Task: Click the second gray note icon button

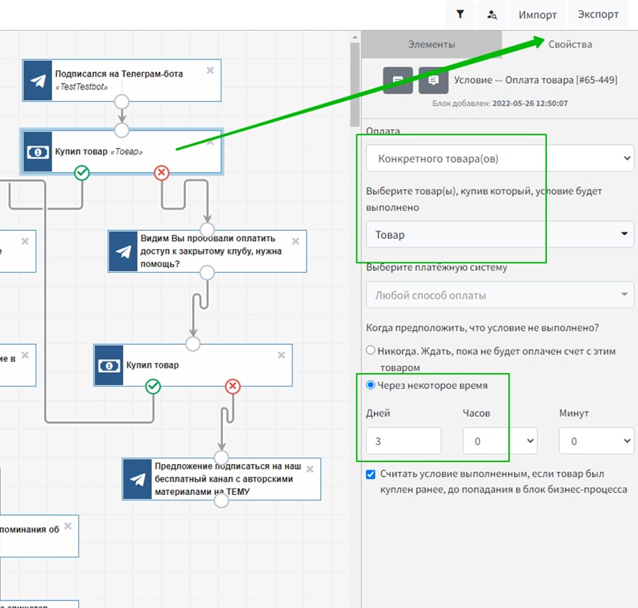Action: click(433, 81)
